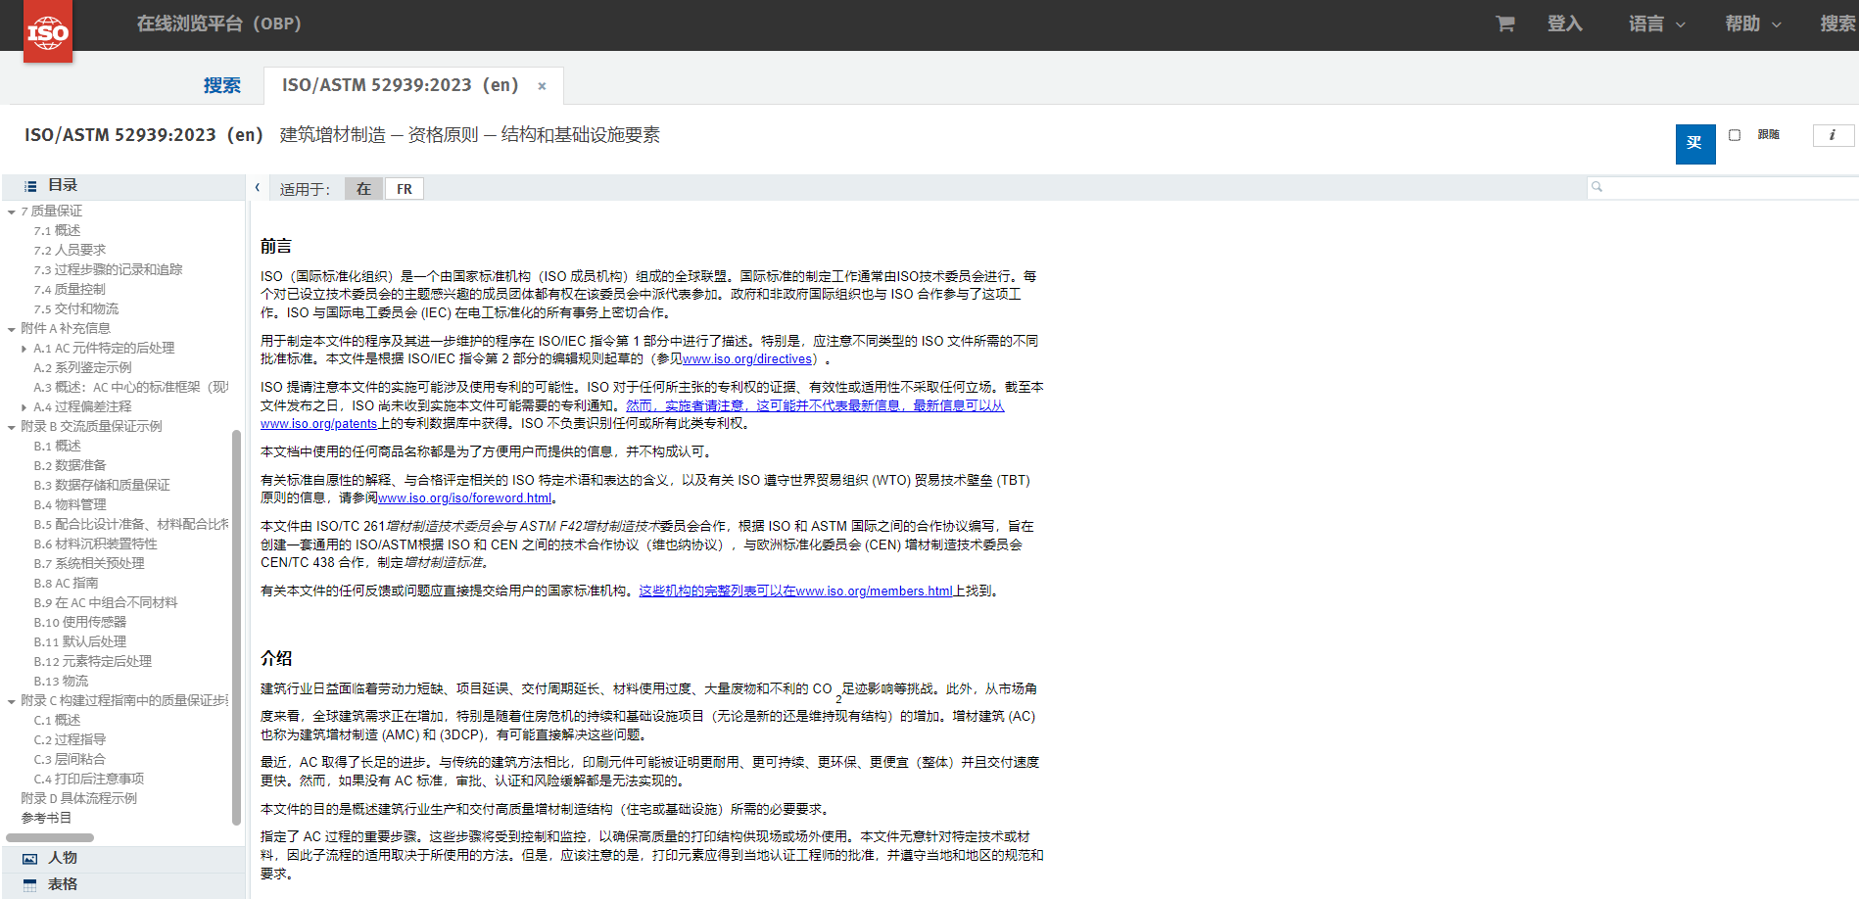1859x899 pixels.
Task: Open C.2 过程指导 section
Action: (70, 740)
